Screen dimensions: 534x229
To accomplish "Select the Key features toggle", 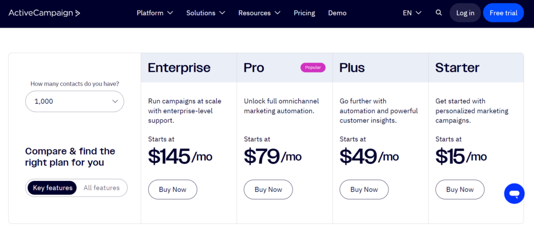I will [x=52, y=188].
